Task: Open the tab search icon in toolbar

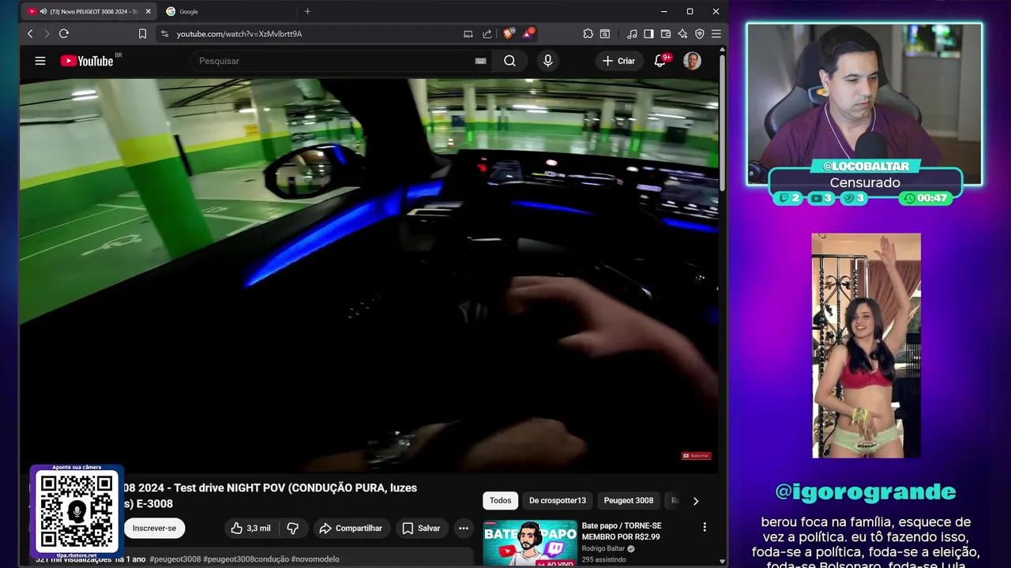Action: (x=605, y=34)
